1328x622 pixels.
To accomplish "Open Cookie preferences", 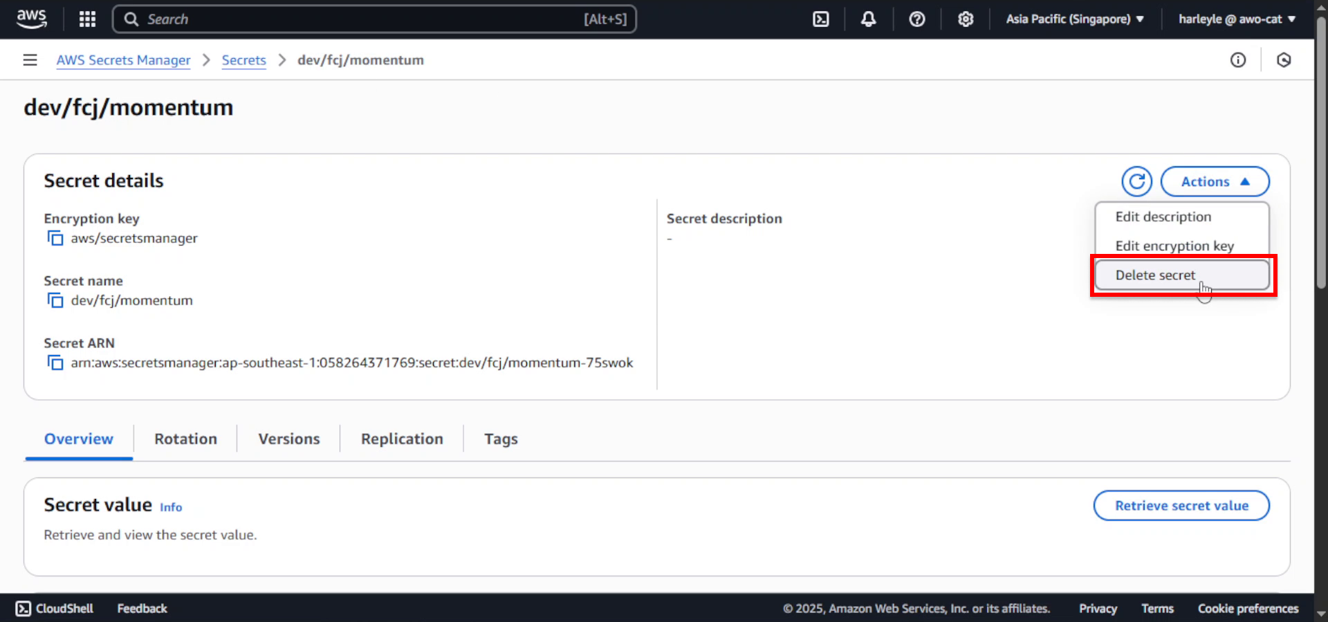I will point(1248,608).
